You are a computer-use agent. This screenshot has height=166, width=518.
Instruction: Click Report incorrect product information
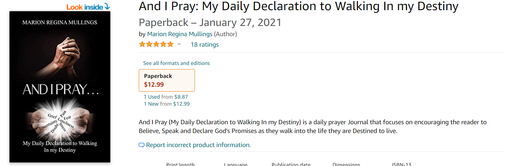pos(198,145)
